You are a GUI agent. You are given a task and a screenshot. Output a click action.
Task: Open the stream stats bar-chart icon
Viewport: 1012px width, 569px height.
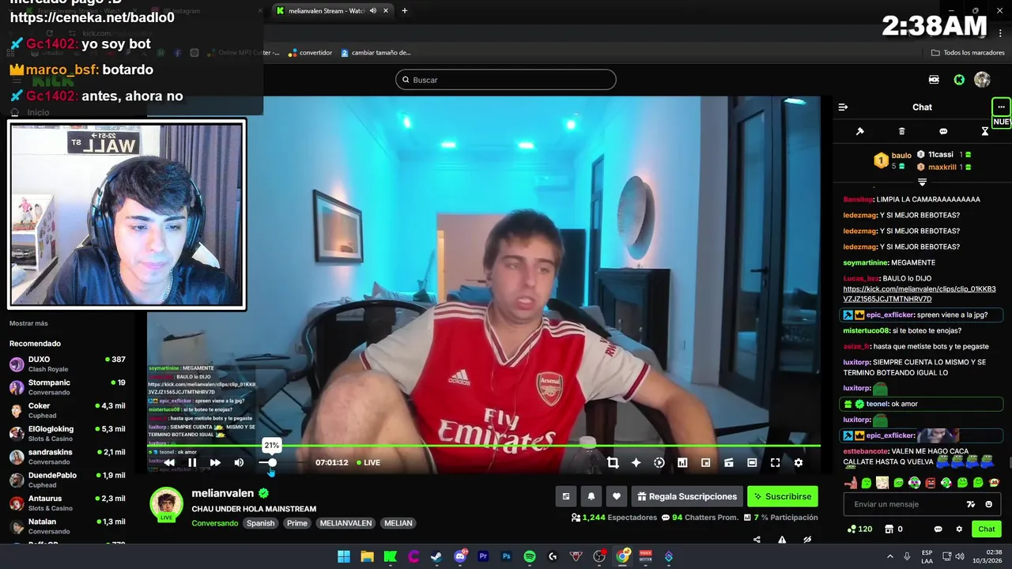pyautogui.click(x=682, y=462)
